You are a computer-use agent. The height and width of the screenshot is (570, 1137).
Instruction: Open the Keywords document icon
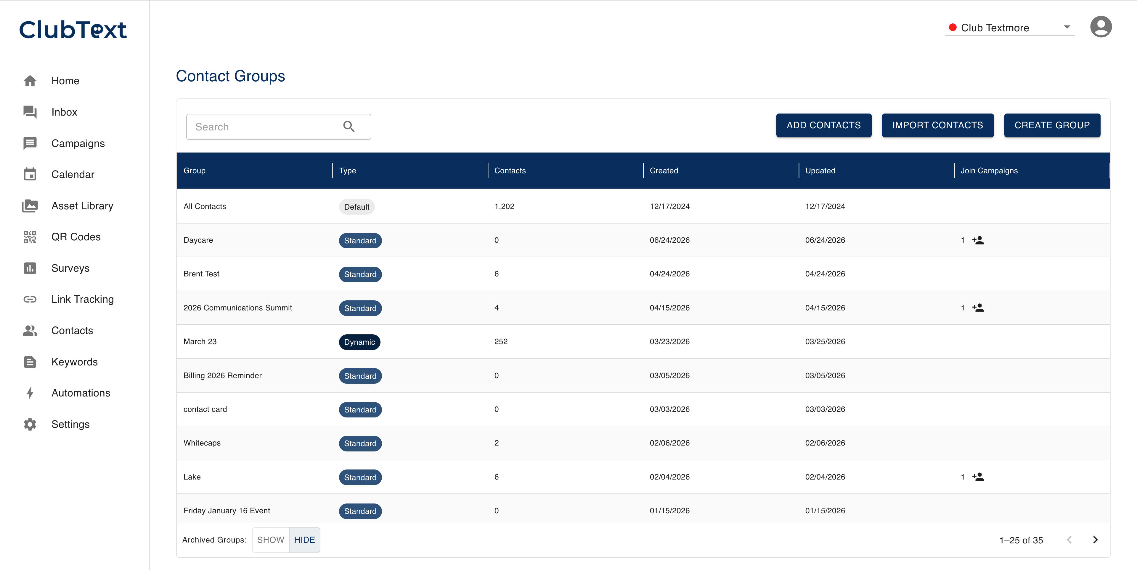30,362
